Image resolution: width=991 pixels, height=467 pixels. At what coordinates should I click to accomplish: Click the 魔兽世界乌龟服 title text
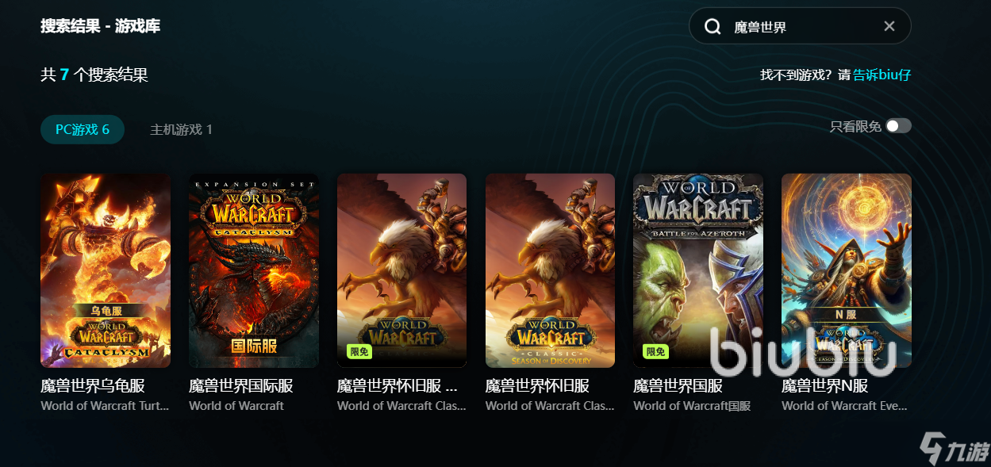pyautogui.click(x=93, y=386)
